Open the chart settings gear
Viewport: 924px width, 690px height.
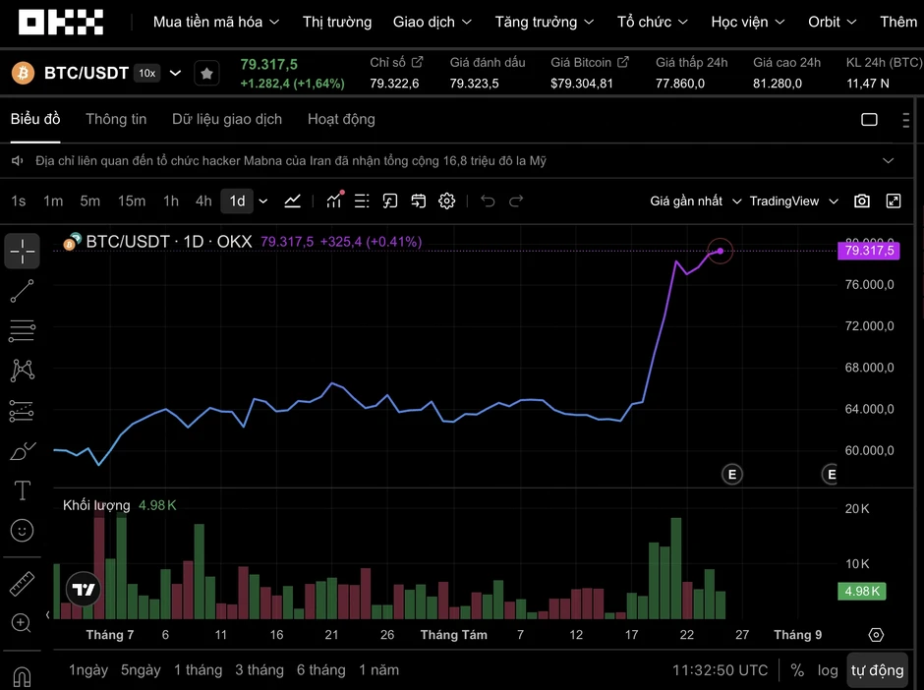click(x=446, y=201)
